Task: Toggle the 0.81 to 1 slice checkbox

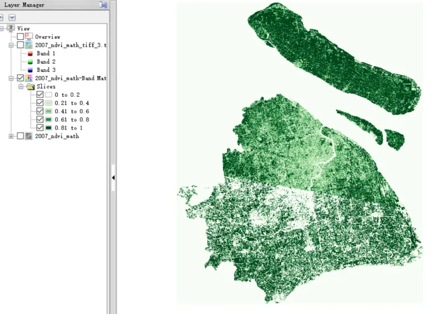Action: pyautogui.click(x=39, y=127)
